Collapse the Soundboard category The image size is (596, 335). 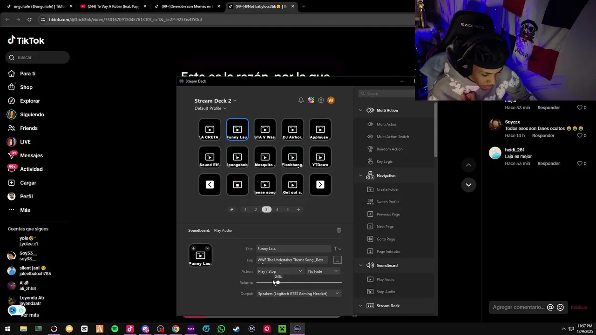(x=360, y=265)
